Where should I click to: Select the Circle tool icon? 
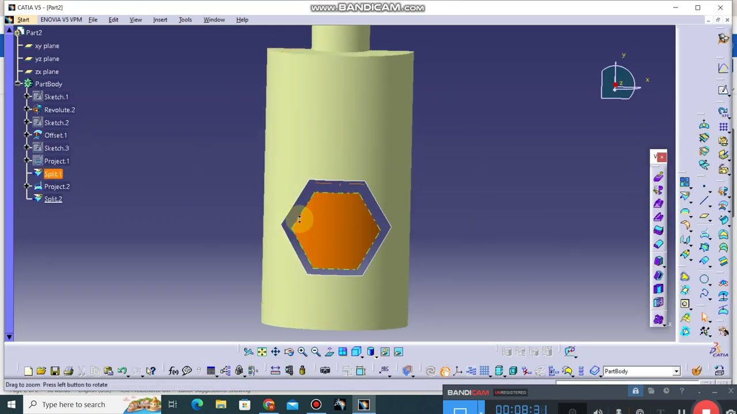pyautogui.click(x=704, y=279)
